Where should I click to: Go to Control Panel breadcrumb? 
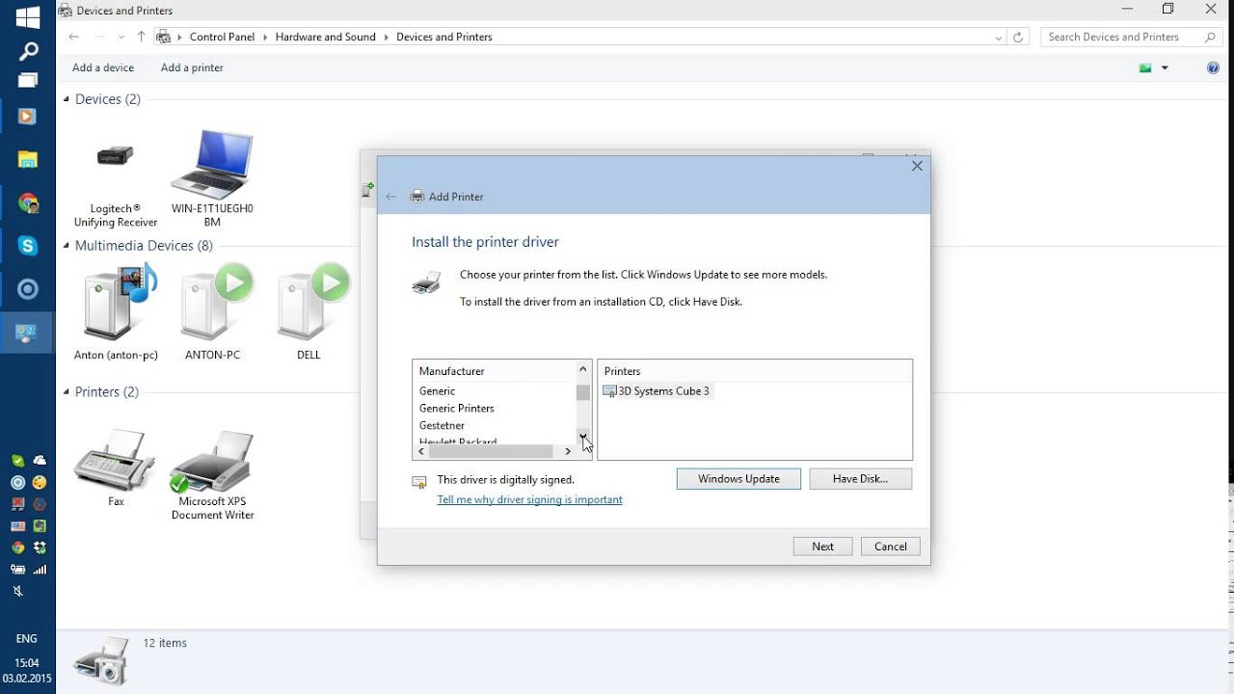point(222,37)
